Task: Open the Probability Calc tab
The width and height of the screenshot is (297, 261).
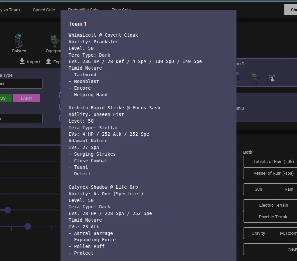Action: (83, 9)
